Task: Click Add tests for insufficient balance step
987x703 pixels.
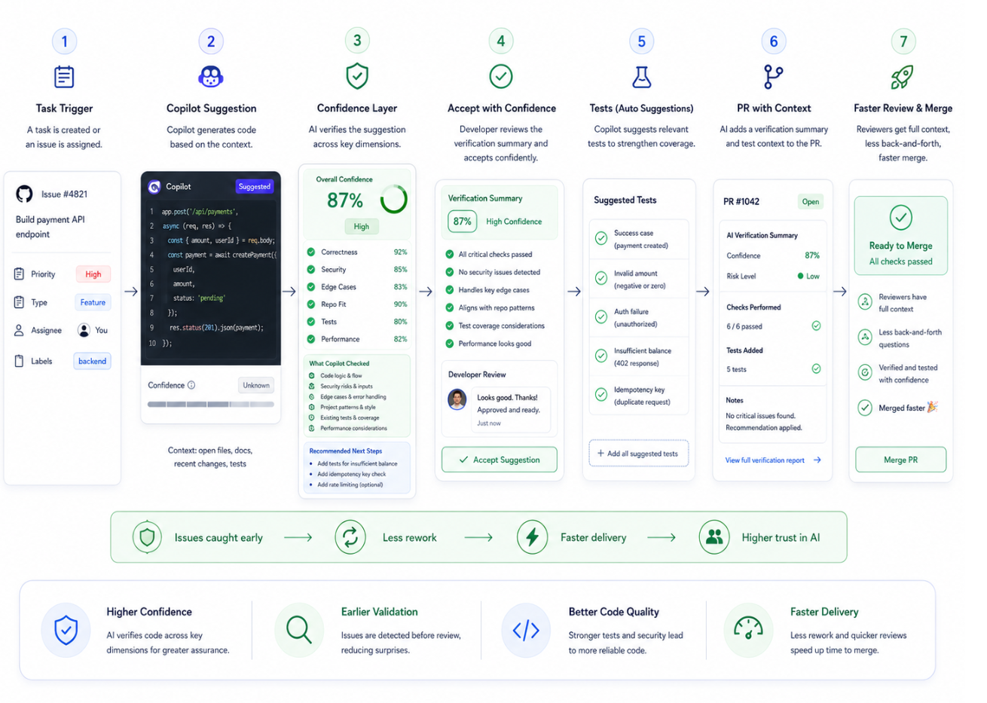Action: [357, 464]
